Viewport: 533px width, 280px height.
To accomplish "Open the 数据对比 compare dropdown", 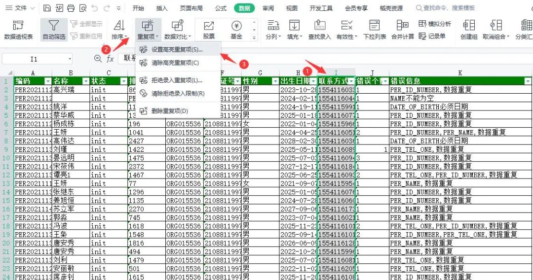I will point(178,30).
